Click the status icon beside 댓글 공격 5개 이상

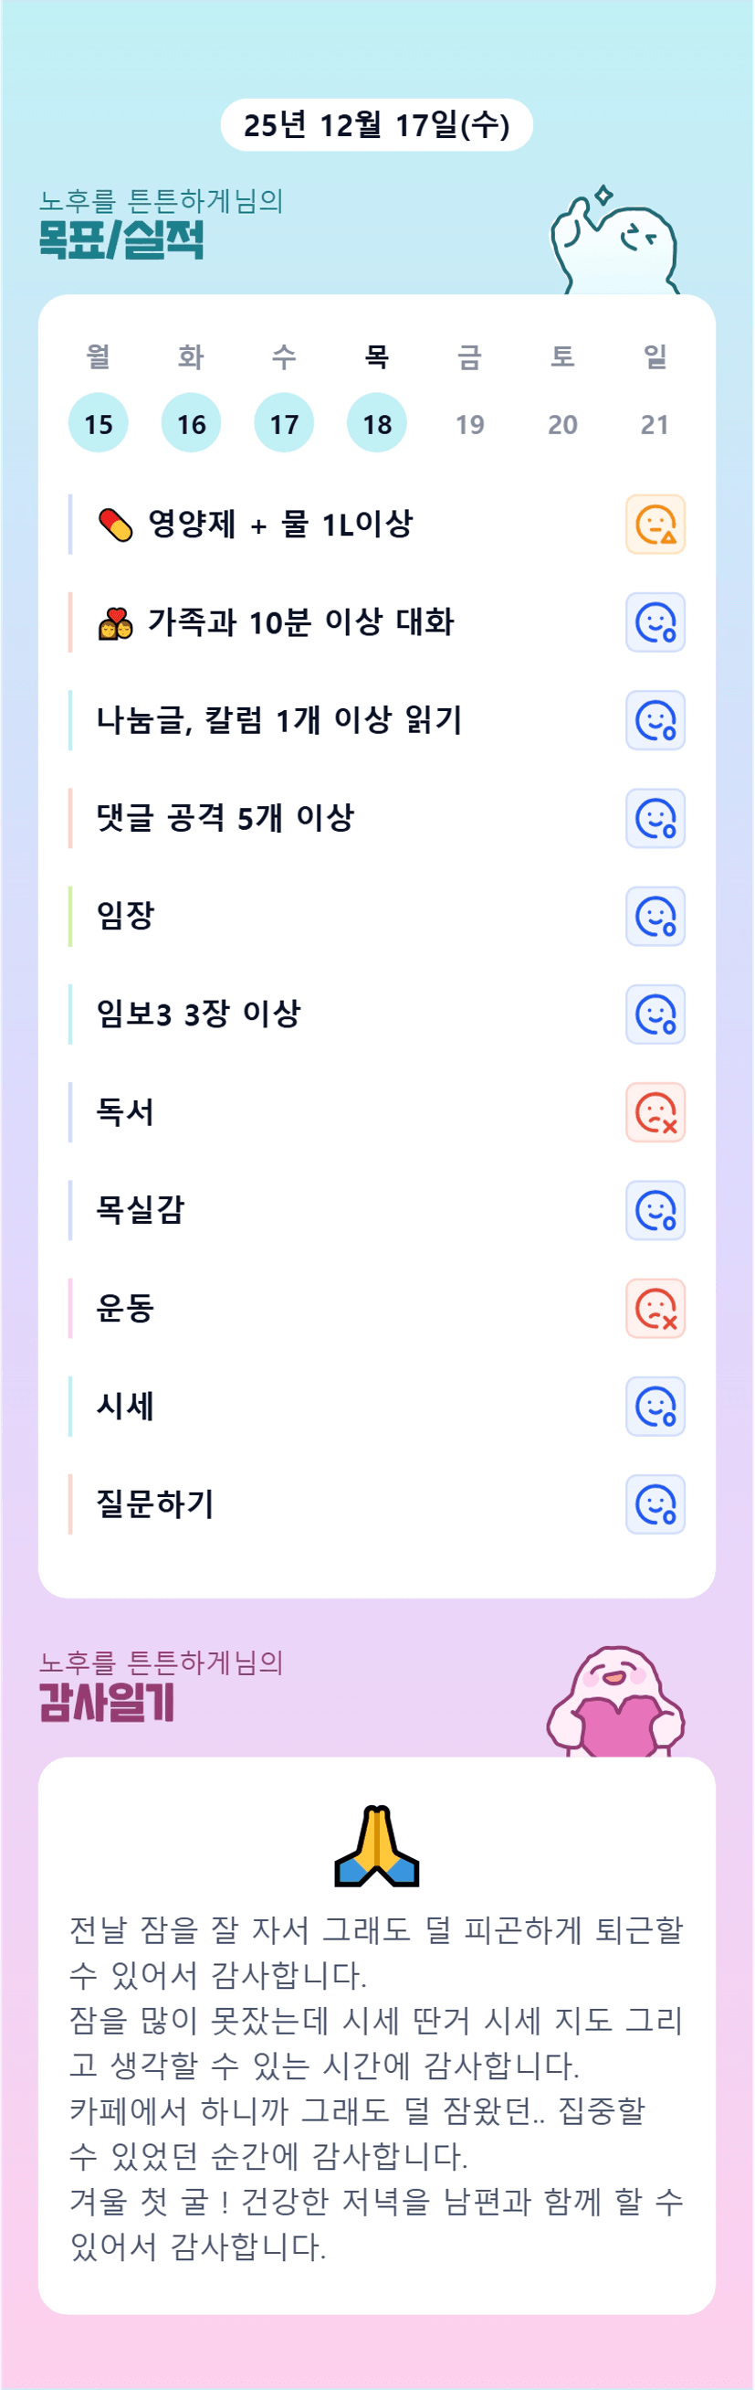coord(655,818)
